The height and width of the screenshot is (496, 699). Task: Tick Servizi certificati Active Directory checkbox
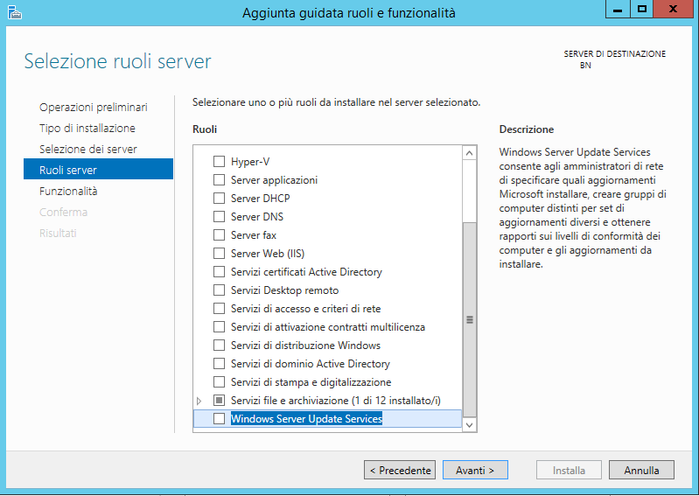(x=219, y=271)
